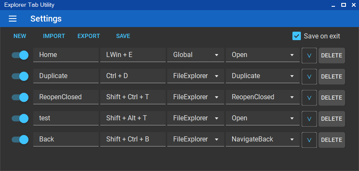The width and height of the screenshot is (359, 171).
Task: Click NEW to add a hotkey
Action: (x=20, y=36)
